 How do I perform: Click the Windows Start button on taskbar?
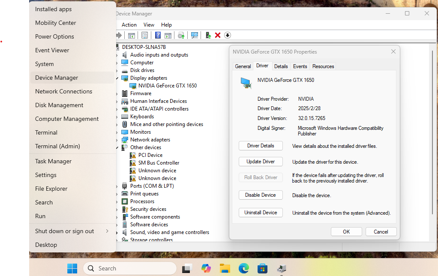point(72,268)
